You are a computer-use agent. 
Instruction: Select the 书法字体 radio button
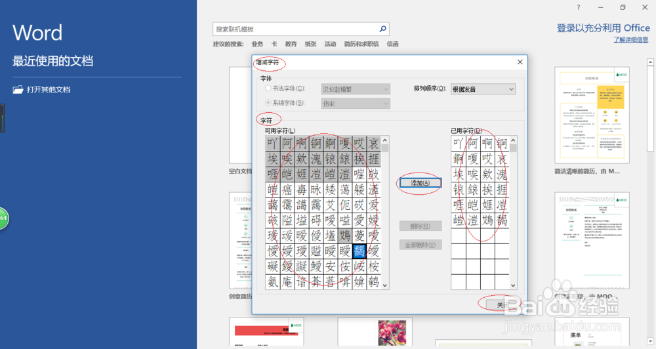pos(268,89)
